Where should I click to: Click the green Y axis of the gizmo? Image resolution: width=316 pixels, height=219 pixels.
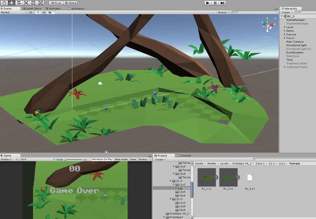tap(267, 22)
